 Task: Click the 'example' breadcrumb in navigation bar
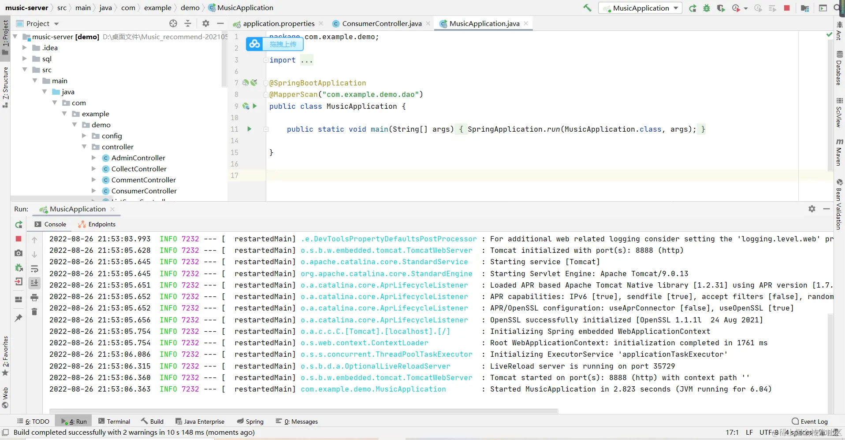158,7
